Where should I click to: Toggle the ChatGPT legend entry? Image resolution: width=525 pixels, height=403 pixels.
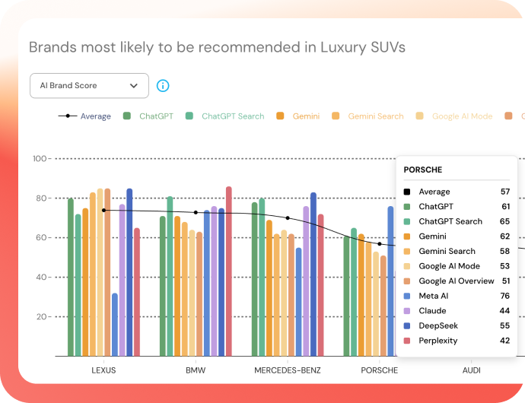point(148,116)
